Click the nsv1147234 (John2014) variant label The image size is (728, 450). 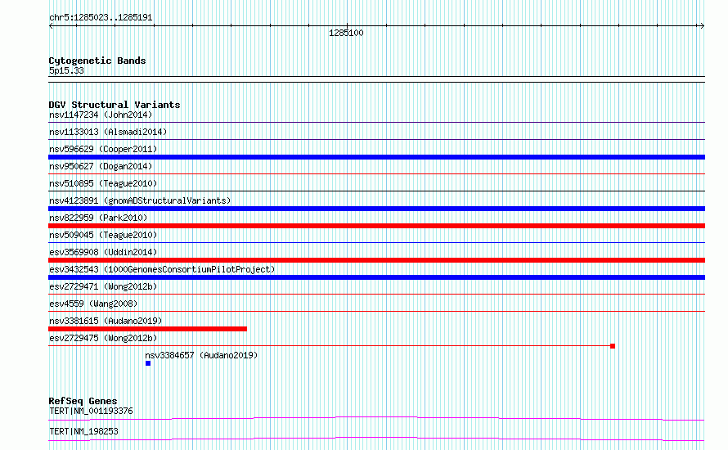[x=101, y=115]
